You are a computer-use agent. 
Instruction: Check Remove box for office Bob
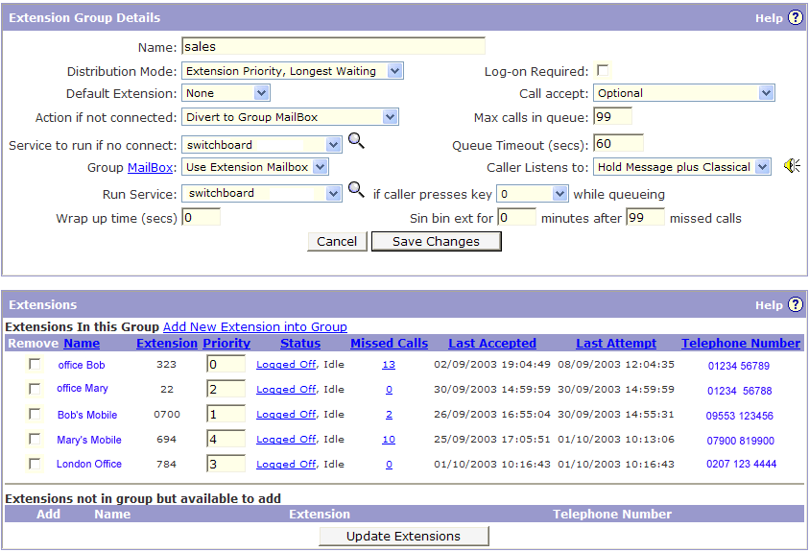coord(35,364)
